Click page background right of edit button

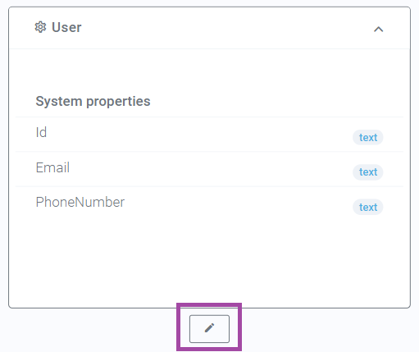[328, 330]
